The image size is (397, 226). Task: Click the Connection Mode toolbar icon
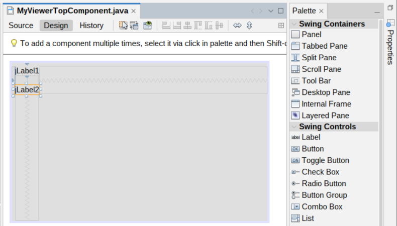134,26
